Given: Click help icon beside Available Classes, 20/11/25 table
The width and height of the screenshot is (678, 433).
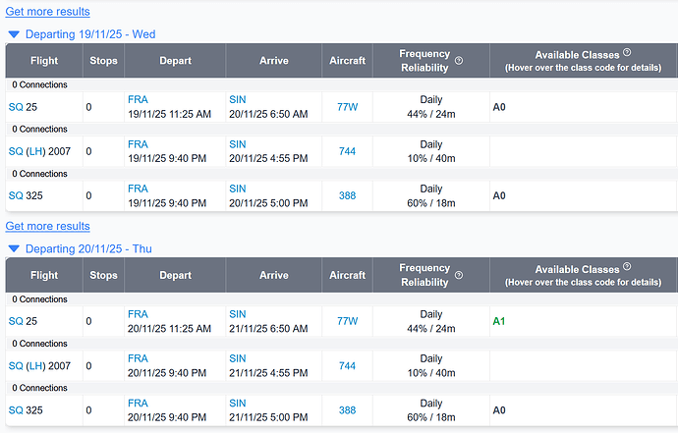Looking at the screenshot, I should (627, 268).
